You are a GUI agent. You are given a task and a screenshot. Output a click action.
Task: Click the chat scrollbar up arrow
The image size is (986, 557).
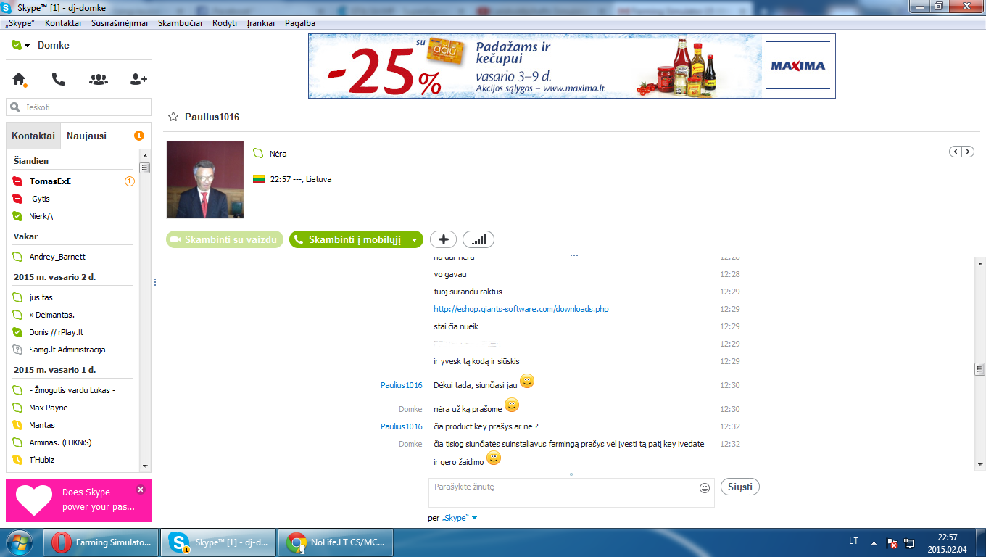pos(980,263)
